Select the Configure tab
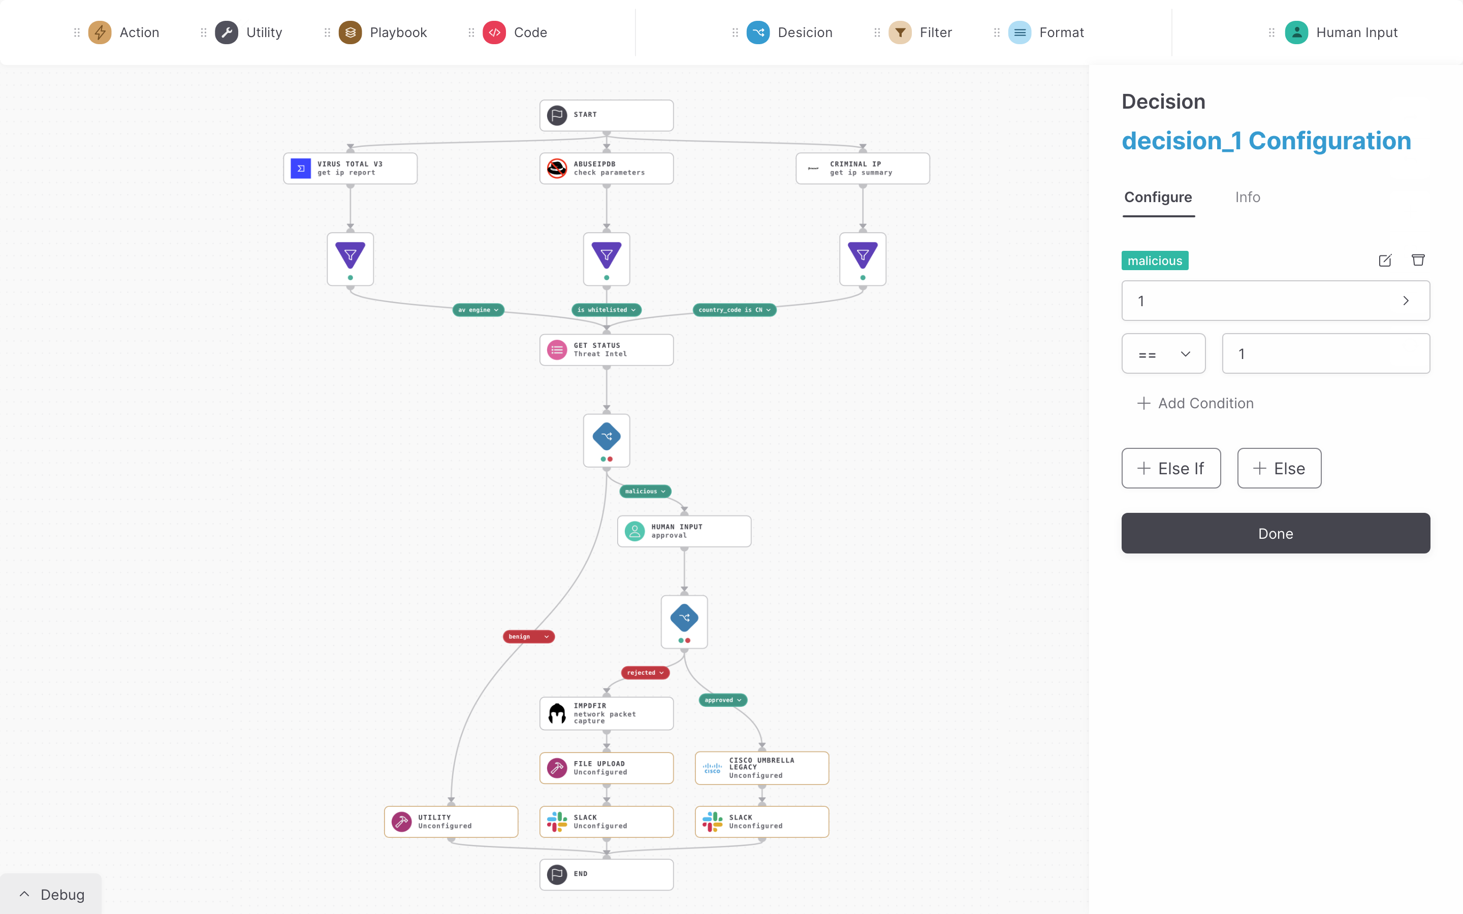Screen dimensions: 1463x914 (x=1158, y=197)
